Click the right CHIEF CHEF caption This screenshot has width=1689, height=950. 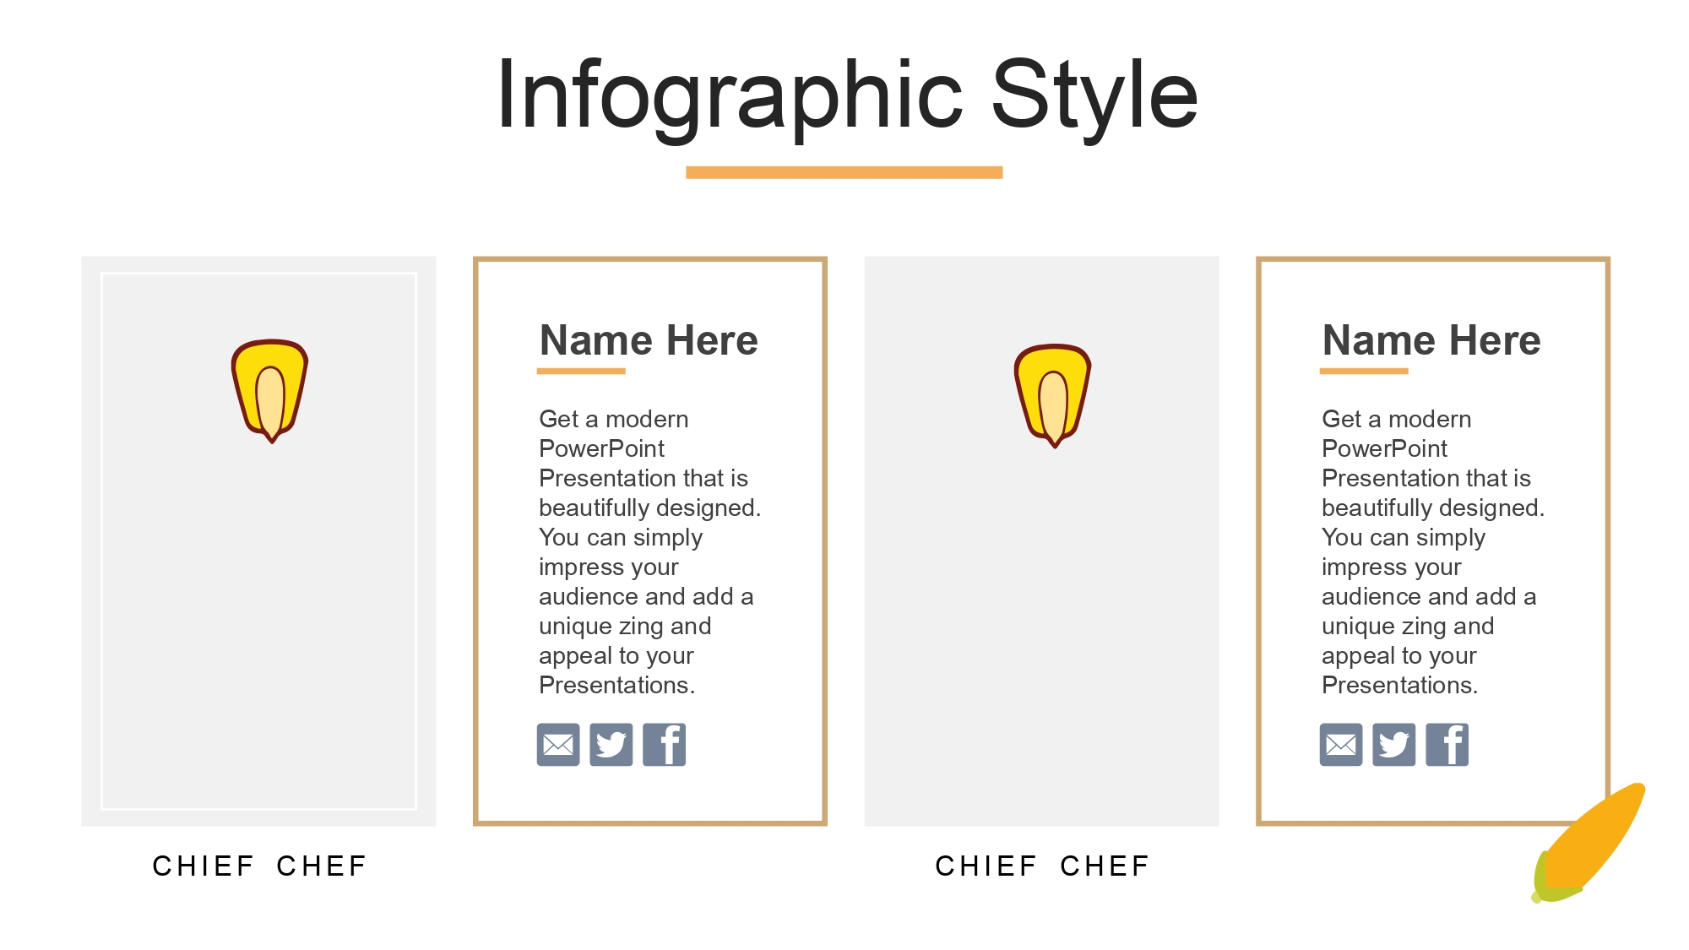click(1042, 866)
